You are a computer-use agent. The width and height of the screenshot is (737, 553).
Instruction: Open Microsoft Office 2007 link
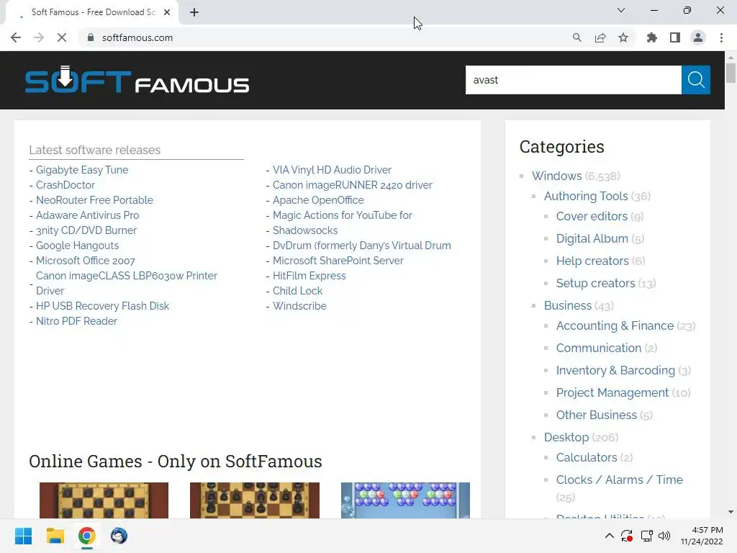click(x=86, y=261)
